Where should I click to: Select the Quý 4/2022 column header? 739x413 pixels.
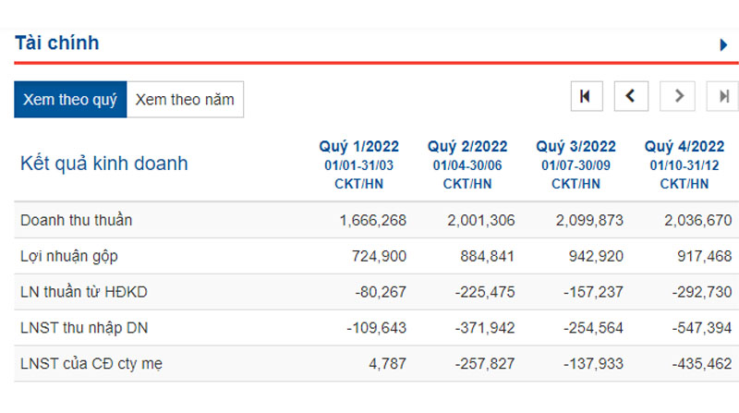coord(684,146)
